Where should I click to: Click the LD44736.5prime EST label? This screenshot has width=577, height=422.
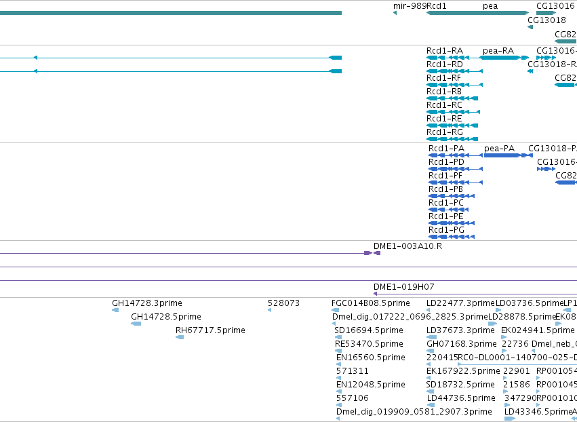click(462, 399)
